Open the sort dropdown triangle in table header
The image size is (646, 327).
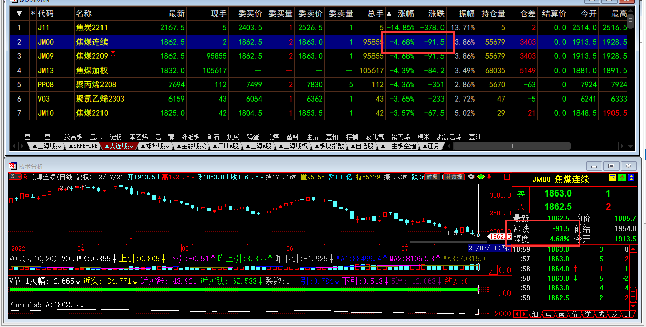(x=19, y=13)
